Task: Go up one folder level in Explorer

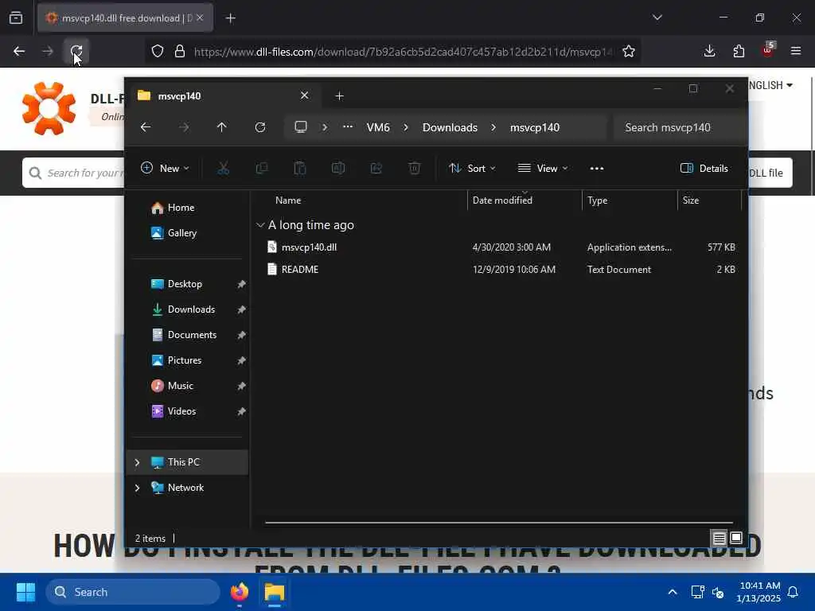Action: click(x=221, y=127)
